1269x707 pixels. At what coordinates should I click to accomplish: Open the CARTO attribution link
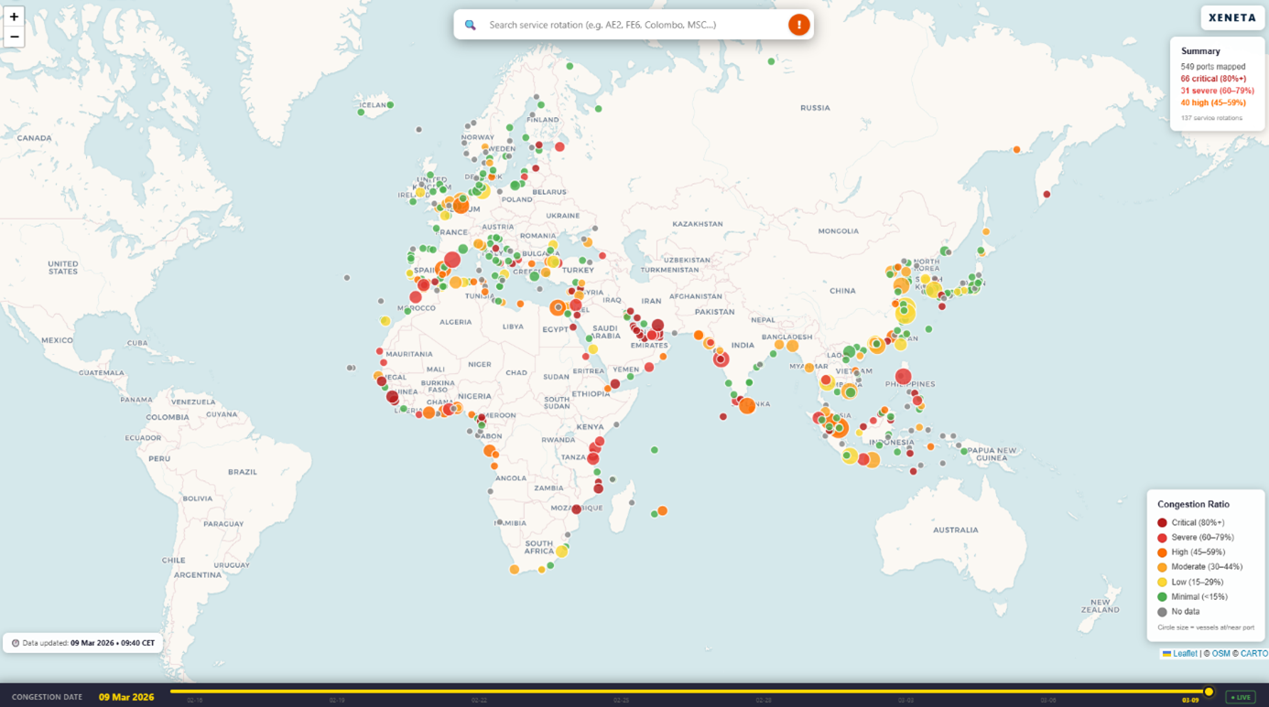point(1253,654)
